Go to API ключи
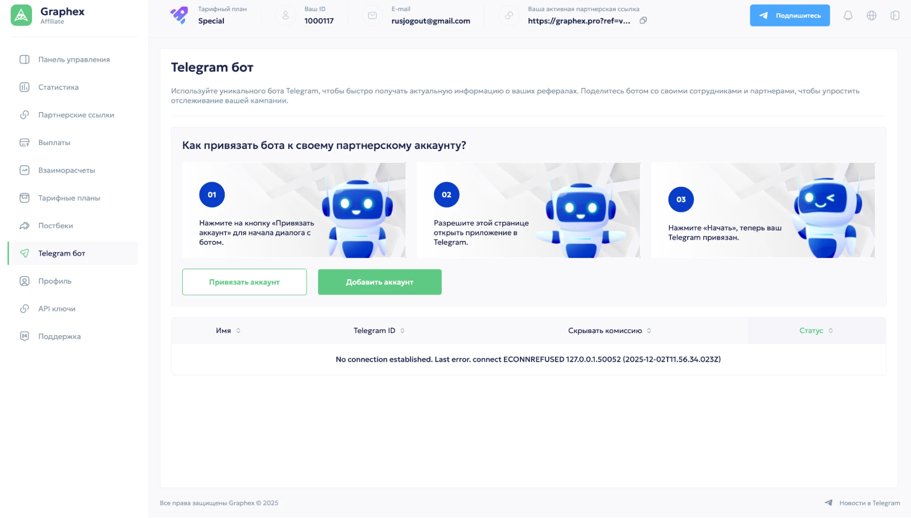The height and width of the screenshot is (518, 911). [73, 309]
